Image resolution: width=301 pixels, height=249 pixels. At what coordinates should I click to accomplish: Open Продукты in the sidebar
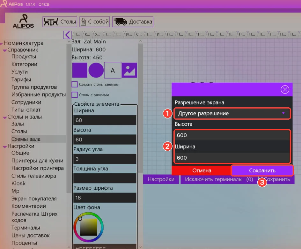[24, 57]
